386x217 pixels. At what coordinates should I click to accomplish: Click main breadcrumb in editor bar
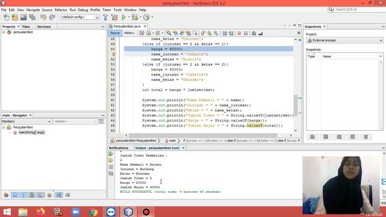click(x=172, y=140)
